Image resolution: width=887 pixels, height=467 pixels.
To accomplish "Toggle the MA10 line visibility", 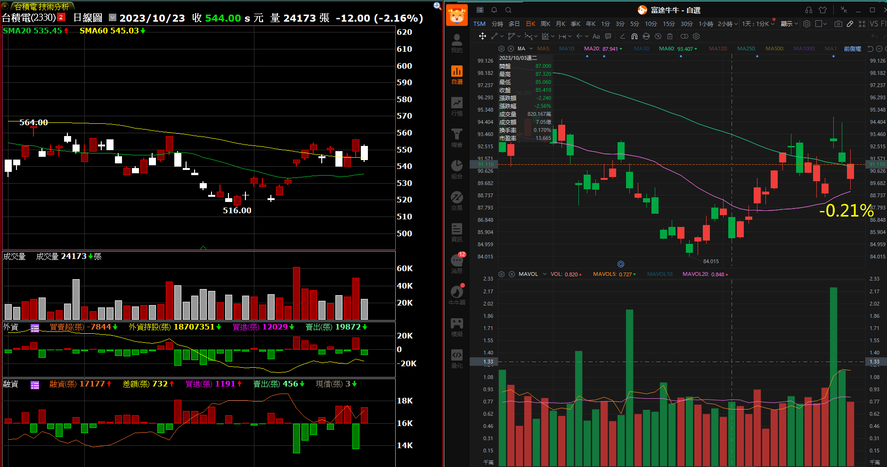I will point(567,48).
